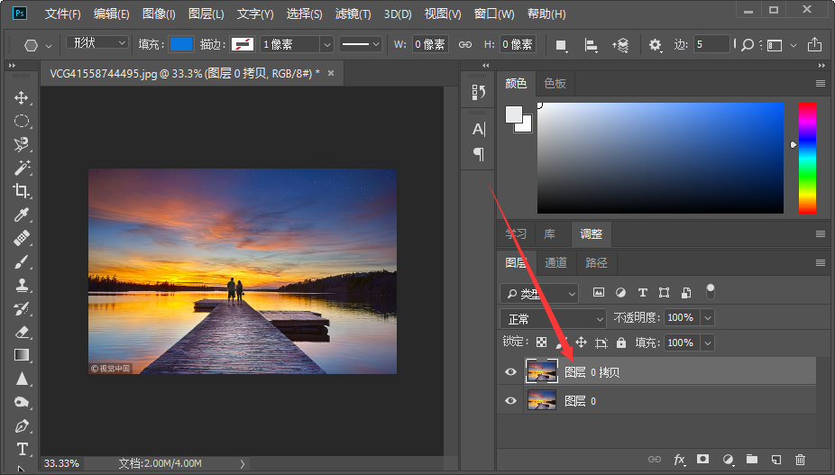The width and height of the screenshot is (835, 475).
Task: Click the delete layer trash icon
Action: click(x=800, y=460)
